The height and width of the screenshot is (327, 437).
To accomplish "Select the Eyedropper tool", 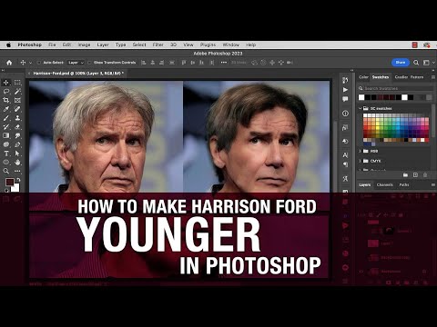I will pos(6,109).
